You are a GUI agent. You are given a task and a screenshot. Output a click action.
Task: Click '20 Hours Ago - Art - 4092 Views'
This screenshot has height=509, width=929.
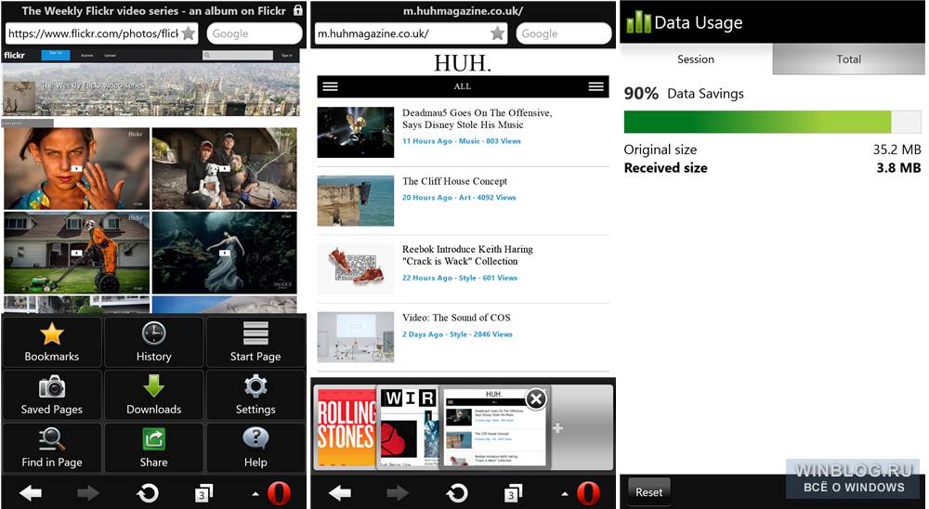click(x=459, y=197)
